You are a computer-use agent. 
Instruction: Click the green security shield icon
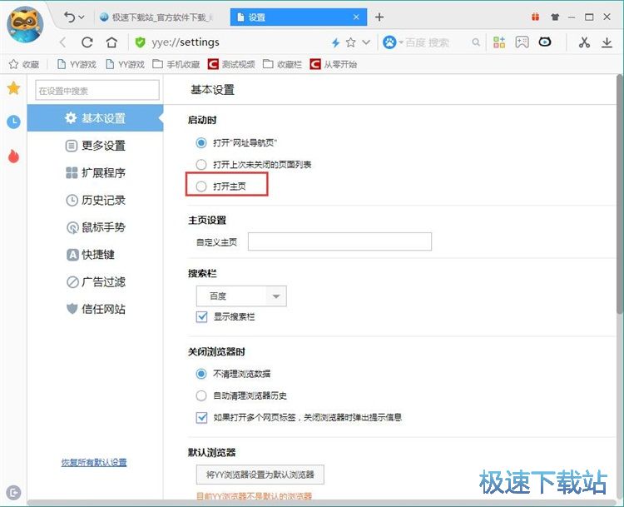140,42
